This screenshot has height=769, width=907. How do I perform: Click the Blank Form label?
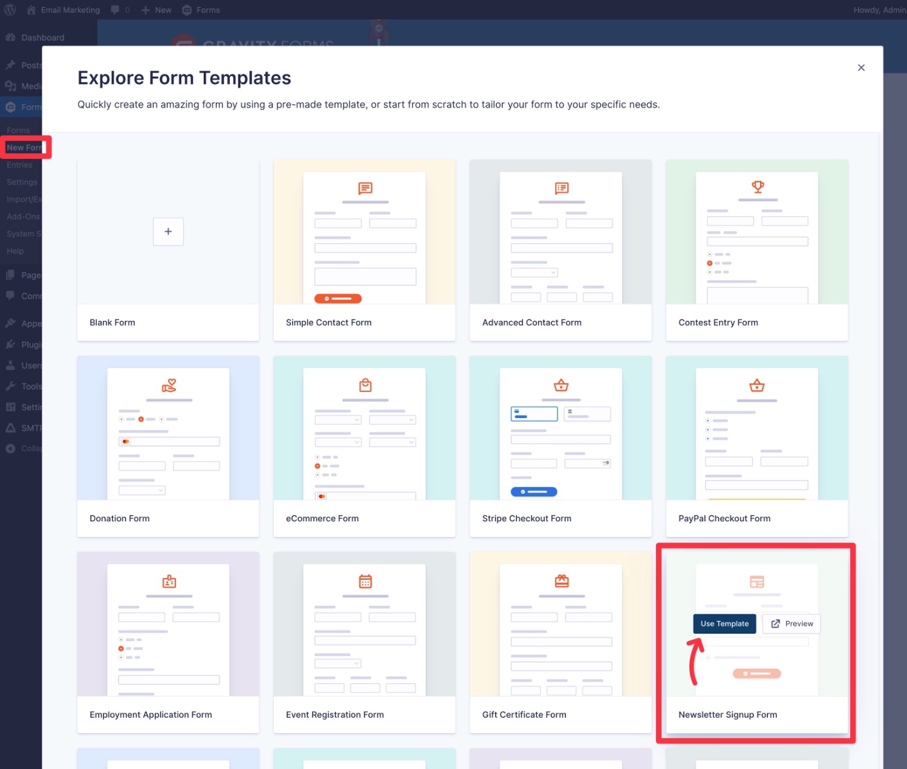(112, 323)
